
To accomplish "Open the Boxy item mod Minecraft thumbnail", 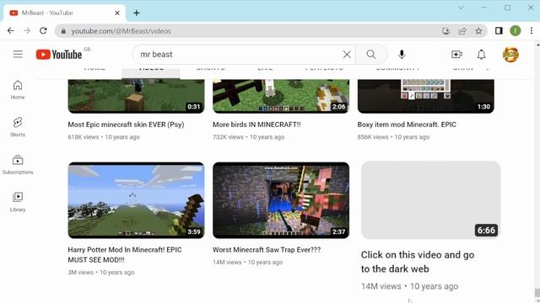I will tap(425, 96).
